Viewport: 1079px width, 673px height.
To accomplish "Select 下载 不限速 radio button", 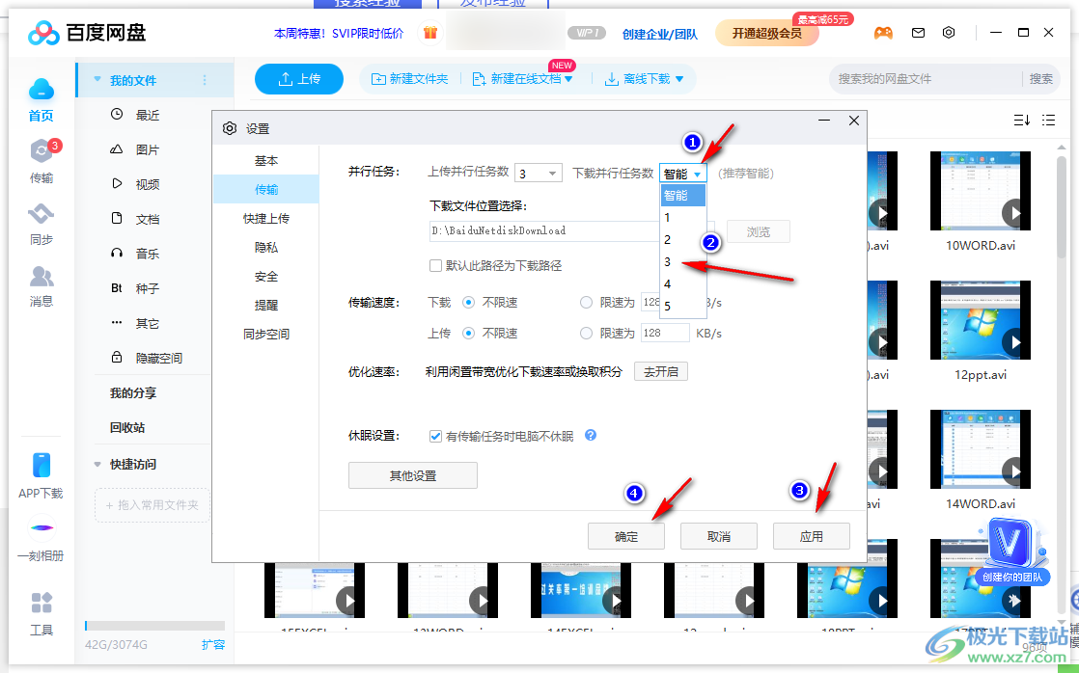I will (469, 302).
